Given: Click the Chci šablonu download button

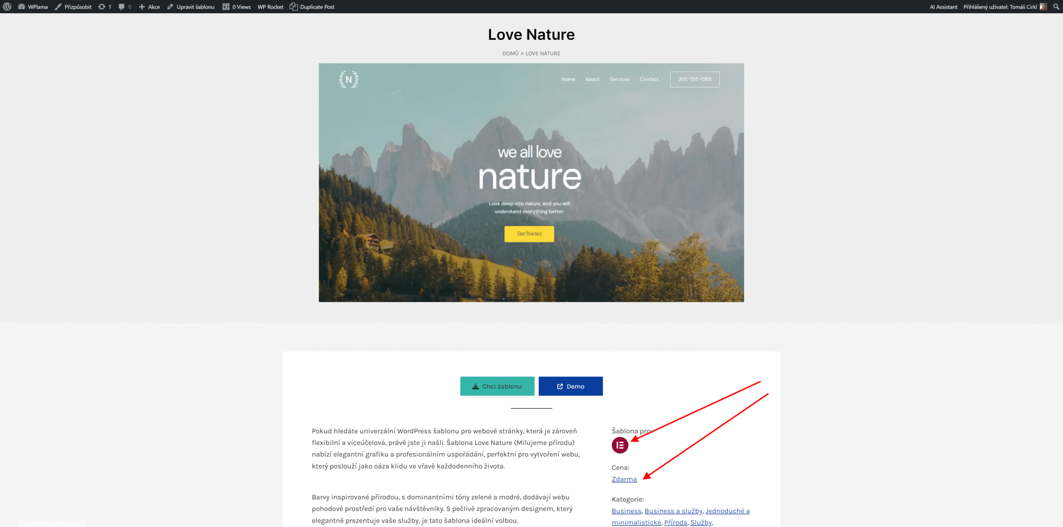Looking at the screenshot, I should 497,386.
